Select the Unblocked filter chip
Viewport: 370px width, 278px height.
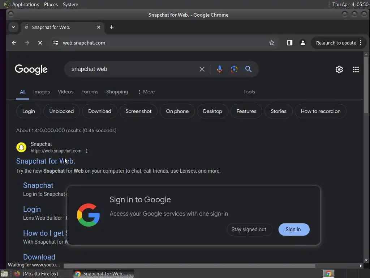click(61, 111)
